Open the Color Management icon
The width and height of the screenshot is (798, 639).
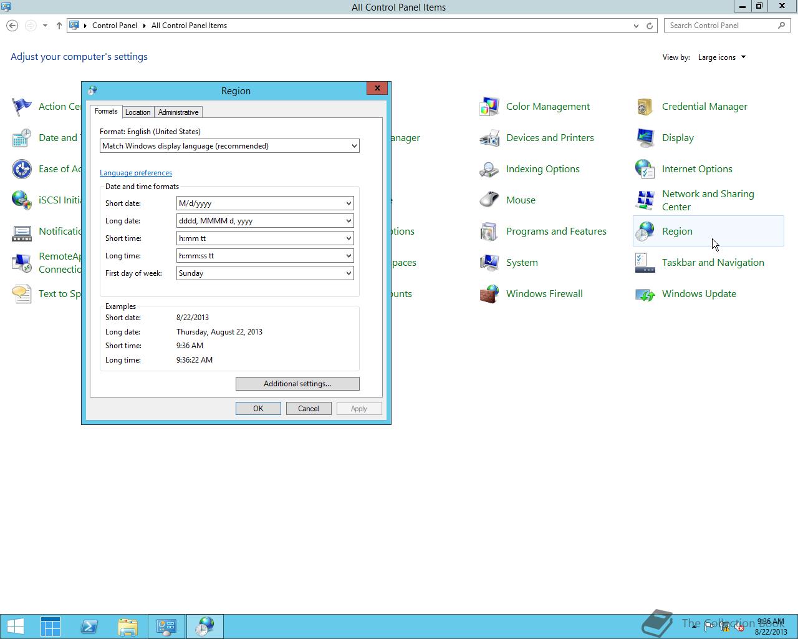(489, 107)
